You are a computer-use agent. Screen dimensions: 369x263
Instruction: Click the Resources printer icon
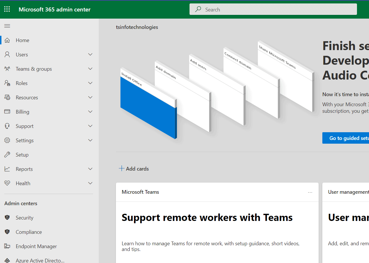tap(7, 98)
